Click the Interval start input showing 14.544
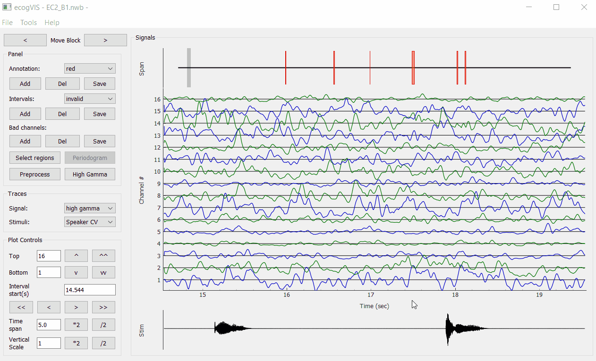 coord(90,290)
